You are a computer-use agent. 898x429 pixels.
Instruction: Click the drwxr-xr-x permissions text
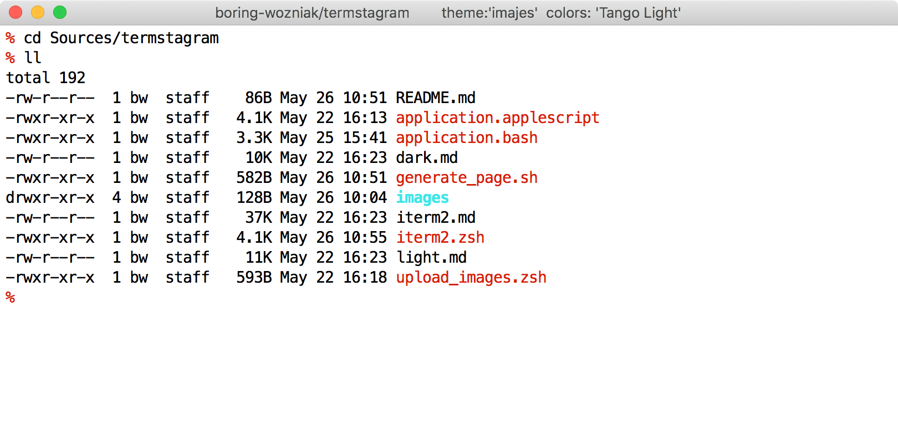[50, 198]
